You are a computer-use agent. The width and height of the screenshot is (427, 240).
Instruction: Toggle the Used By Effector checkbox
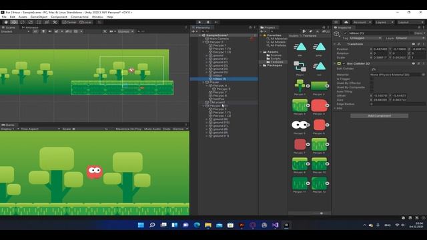click(372, 83)
